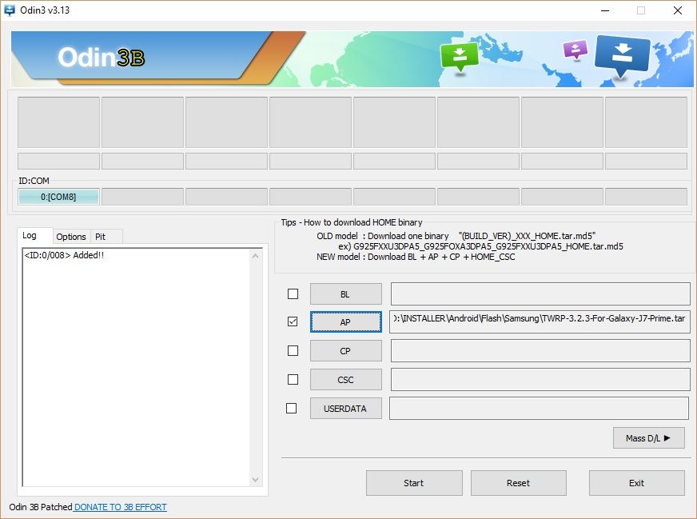Select the 0:[COM8] port box
The height and width of the screenshot is (519, 697).
click(58, 197)
